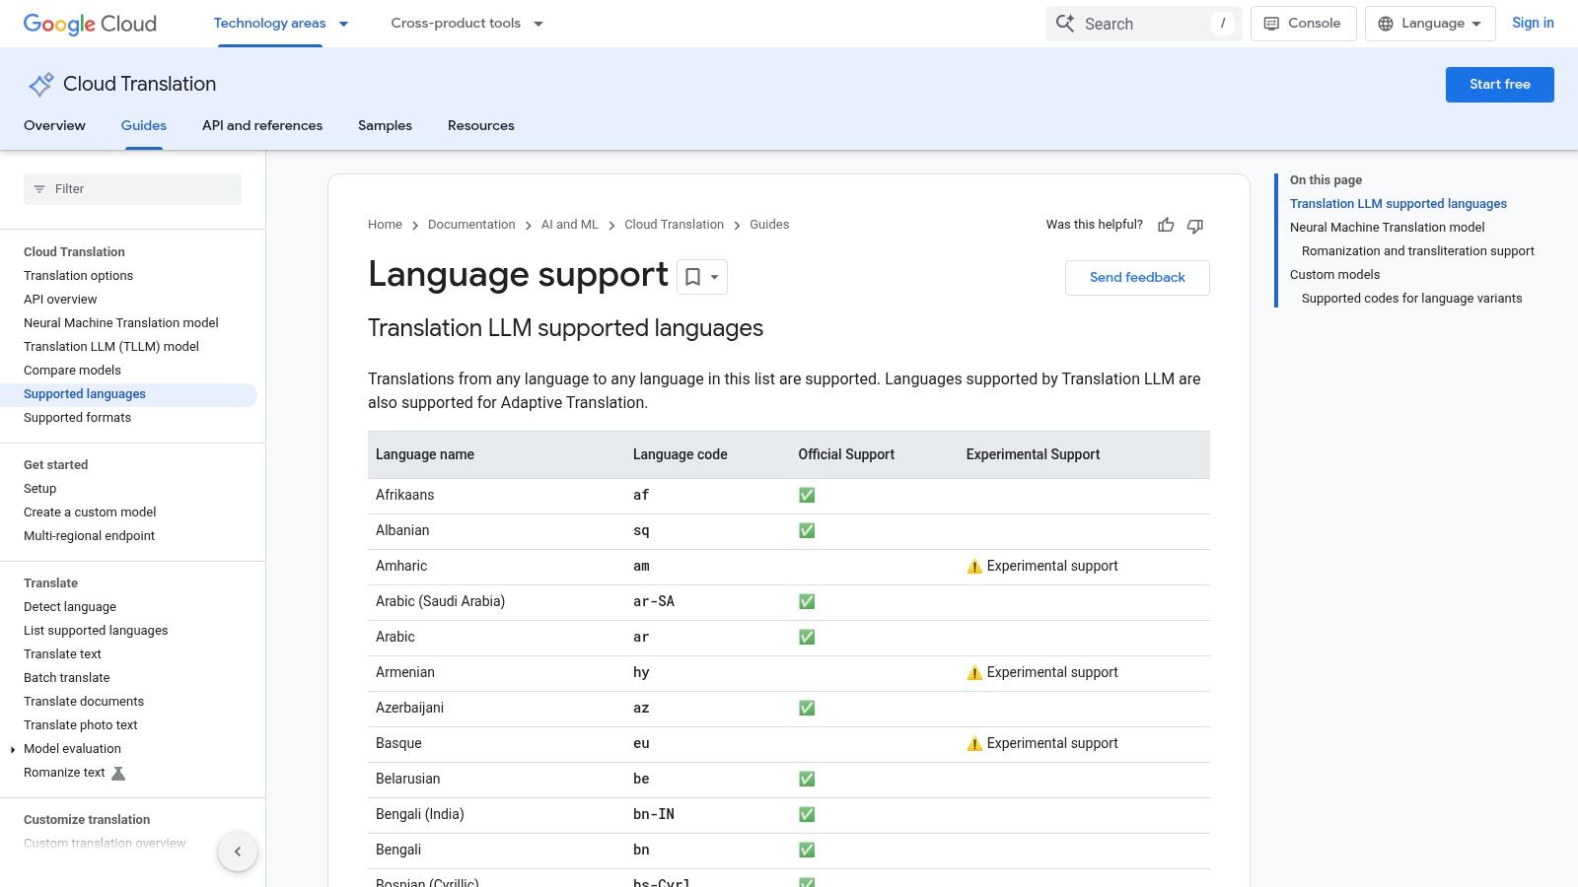Viewport: 1578px width, 887px height.
Task: Click the search magnifier icon
Action: pos(1066,23)
